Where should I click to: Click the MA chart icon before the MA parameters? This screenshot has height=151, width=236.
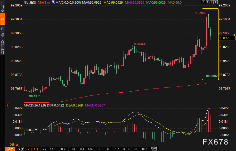[x=53, y=2]
